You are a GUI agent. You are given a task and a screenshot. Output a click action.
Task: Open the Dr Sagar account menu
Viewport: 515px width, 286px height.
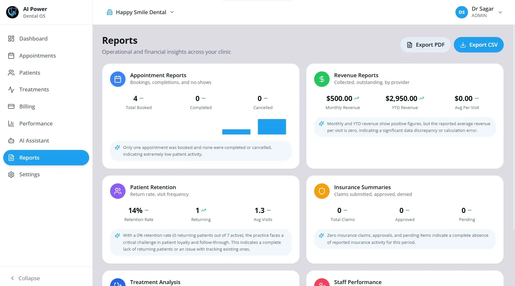click(479, 12)
